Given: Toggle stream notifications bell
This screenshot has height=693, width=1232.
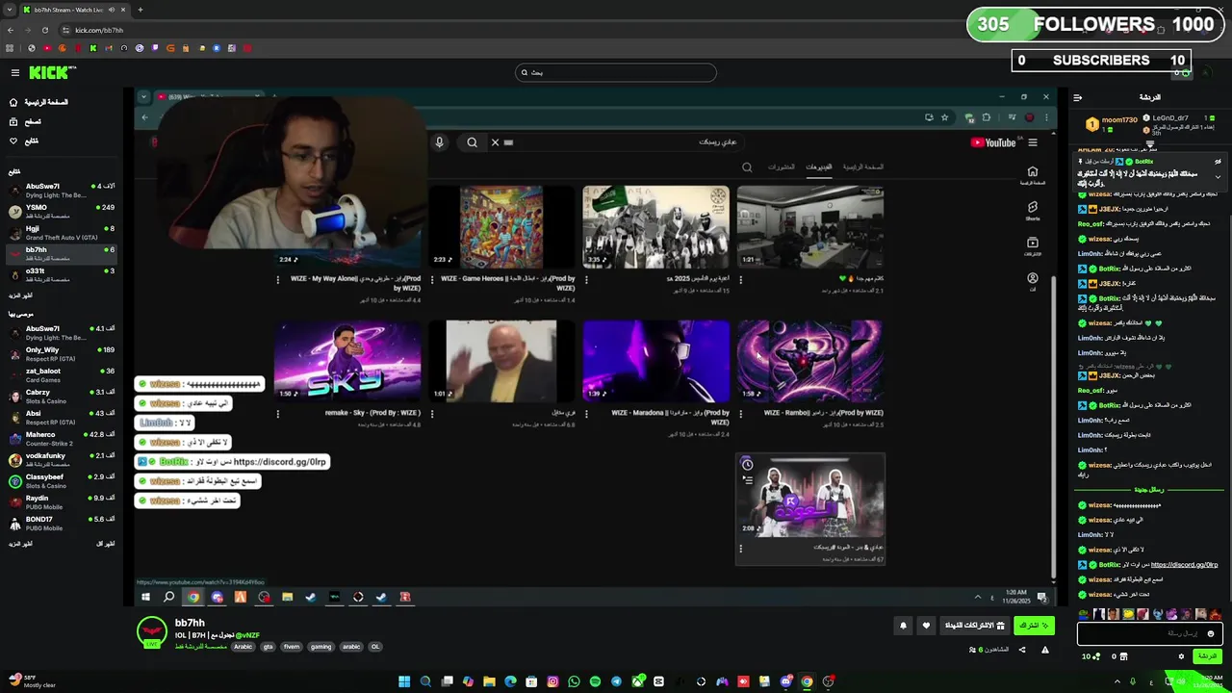Looking at the screenshot, I should (x=903, y=626).
